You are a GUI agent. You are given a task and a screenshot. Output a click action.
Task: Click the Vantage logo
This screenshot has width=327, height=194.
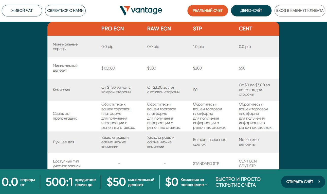point(141,11)
